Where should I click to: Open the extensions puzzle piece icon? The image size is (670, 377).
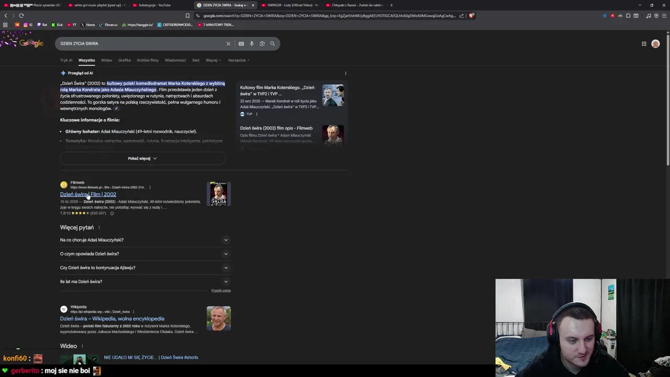tap(628, 16)
